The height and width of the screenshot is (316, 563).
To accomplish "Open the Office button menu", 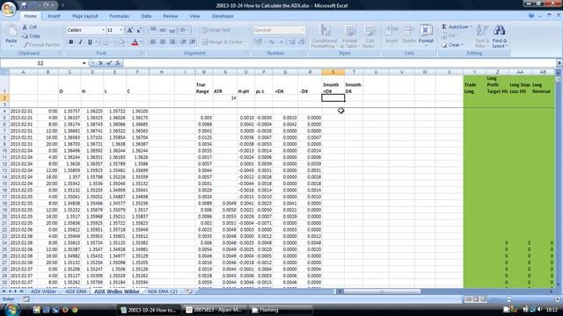I will click(x=9, y=9).
